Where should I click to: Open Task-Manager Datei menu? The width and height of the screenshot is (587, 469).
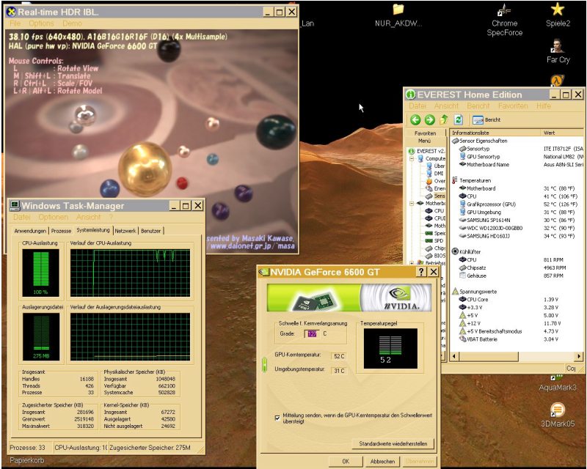tap(22, 218)
